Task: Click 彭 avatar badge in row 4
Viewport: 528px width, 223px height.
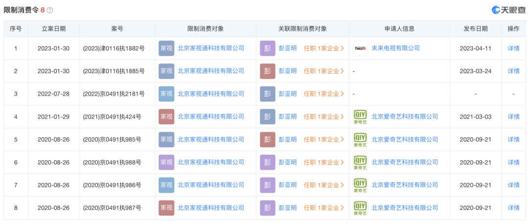Action: click(x=267, y=117)
